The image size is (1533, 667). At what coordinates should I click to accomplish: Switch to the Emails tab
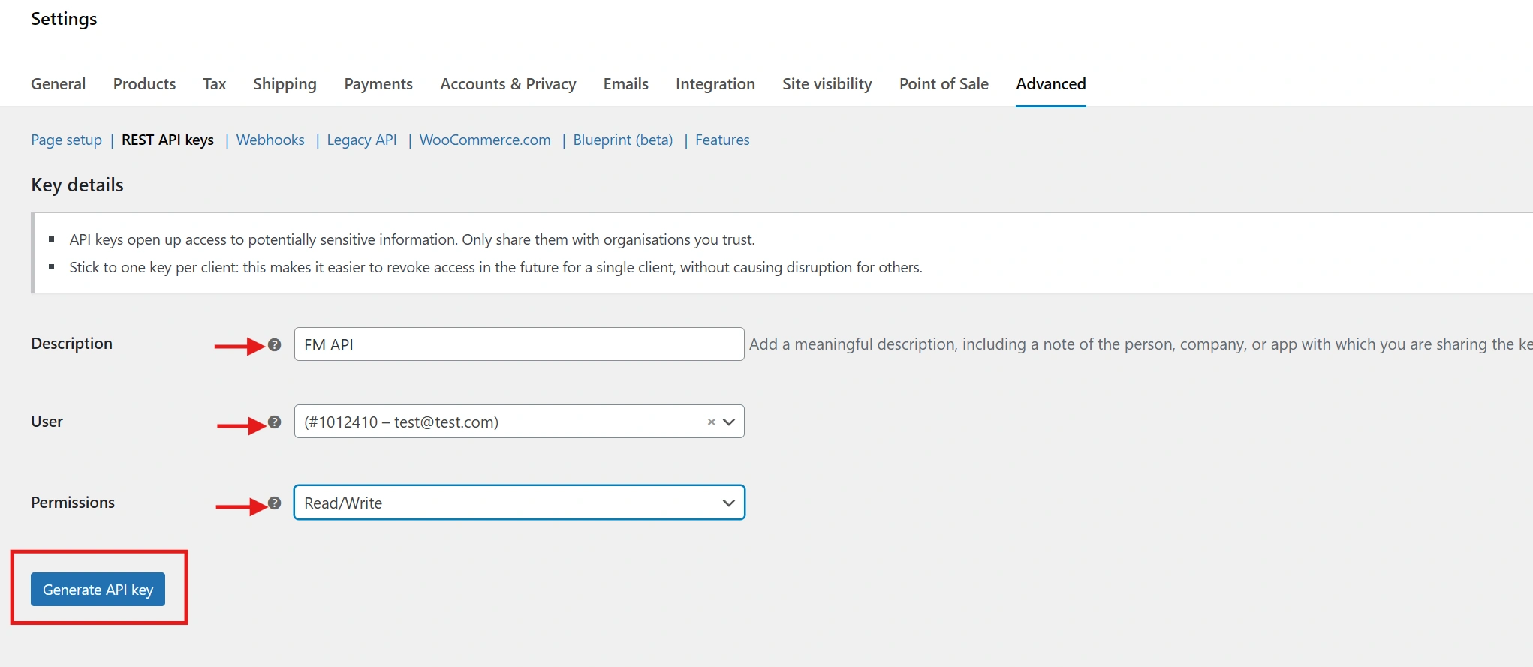pos(625,84)
